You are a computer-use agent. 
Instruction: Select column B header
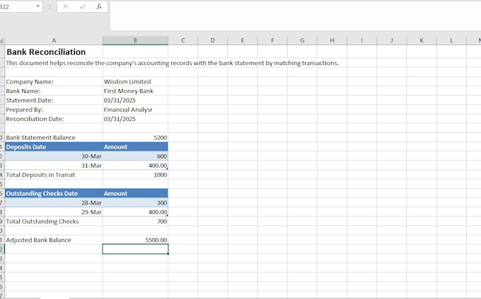(x=135, y=40)
